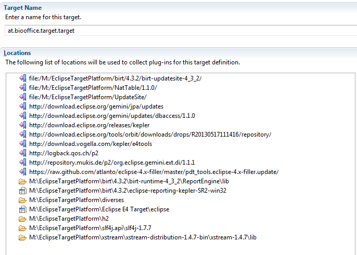Select the http://logback.qos.ch/p2 row

(x=63, y=153)
